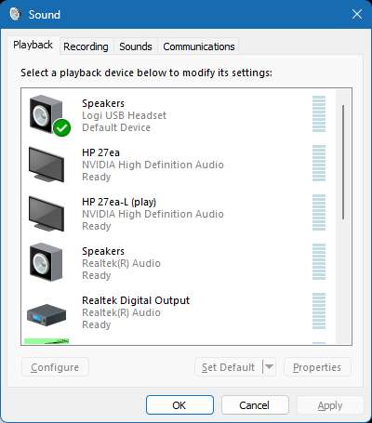
Task: Click the level meter beside HP 27ea
Action: (319, 163)
